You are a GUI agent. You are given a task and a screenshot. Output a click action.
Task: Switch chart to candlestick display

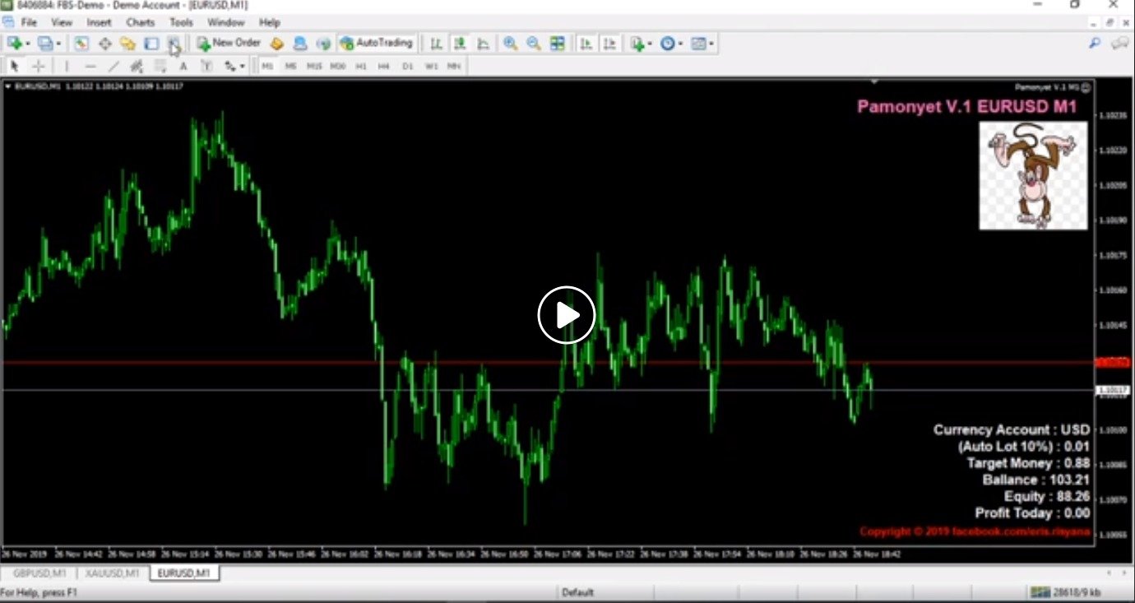click(x=460, y=44)
